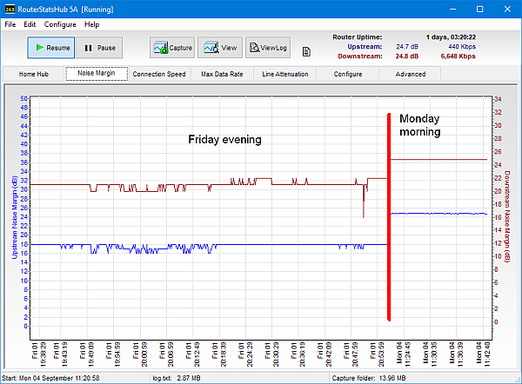Click the Resume play button

point(50,48)
